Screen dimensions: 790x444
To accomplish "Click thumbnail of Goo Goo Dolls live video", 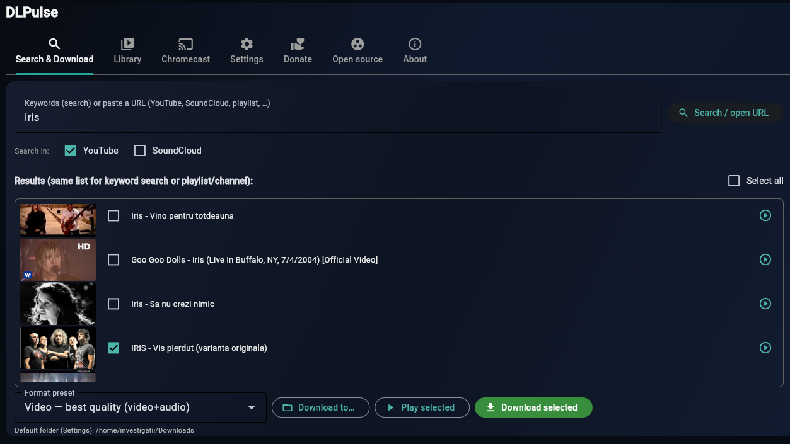I will (58, 259).
